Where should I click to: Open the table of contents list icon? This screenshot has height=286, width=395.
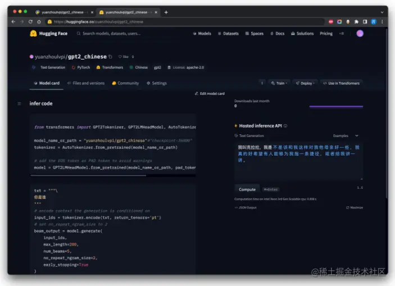click(x=19, y=103)
